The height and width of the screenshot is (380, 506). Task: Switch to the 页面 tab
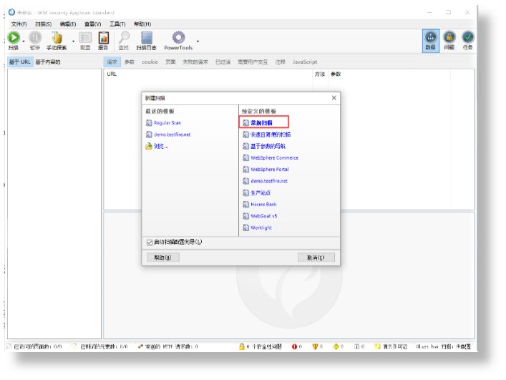[x=170, y=62]
